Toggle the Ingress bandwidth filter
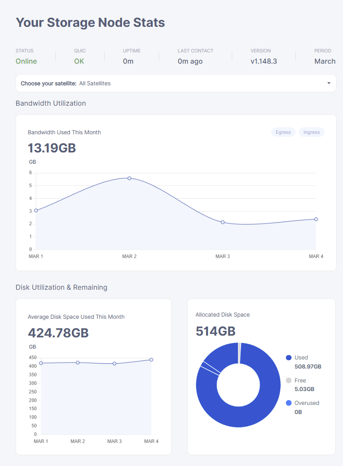The image size is (343, 466). pos(311,132)
